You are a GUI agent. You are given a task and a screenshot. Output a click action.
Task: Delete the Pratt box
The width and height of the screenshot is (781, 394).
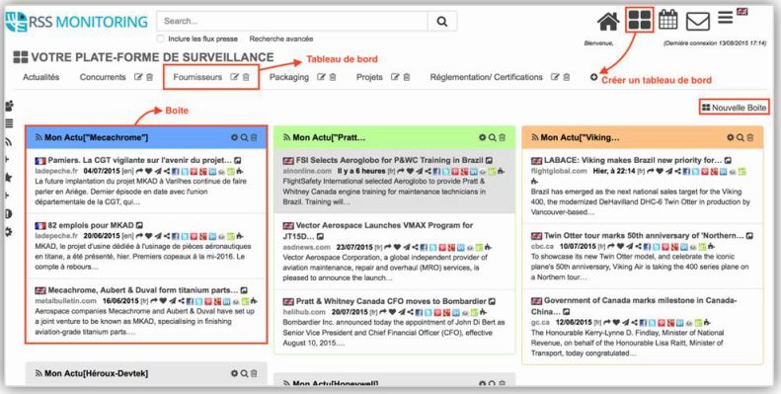[502, 137]
